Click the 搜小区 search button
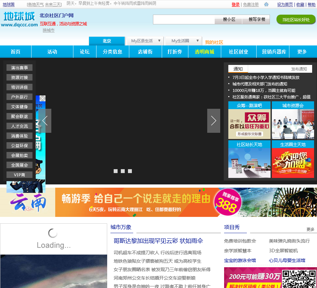The image size is (317, 288). (229, 19)
